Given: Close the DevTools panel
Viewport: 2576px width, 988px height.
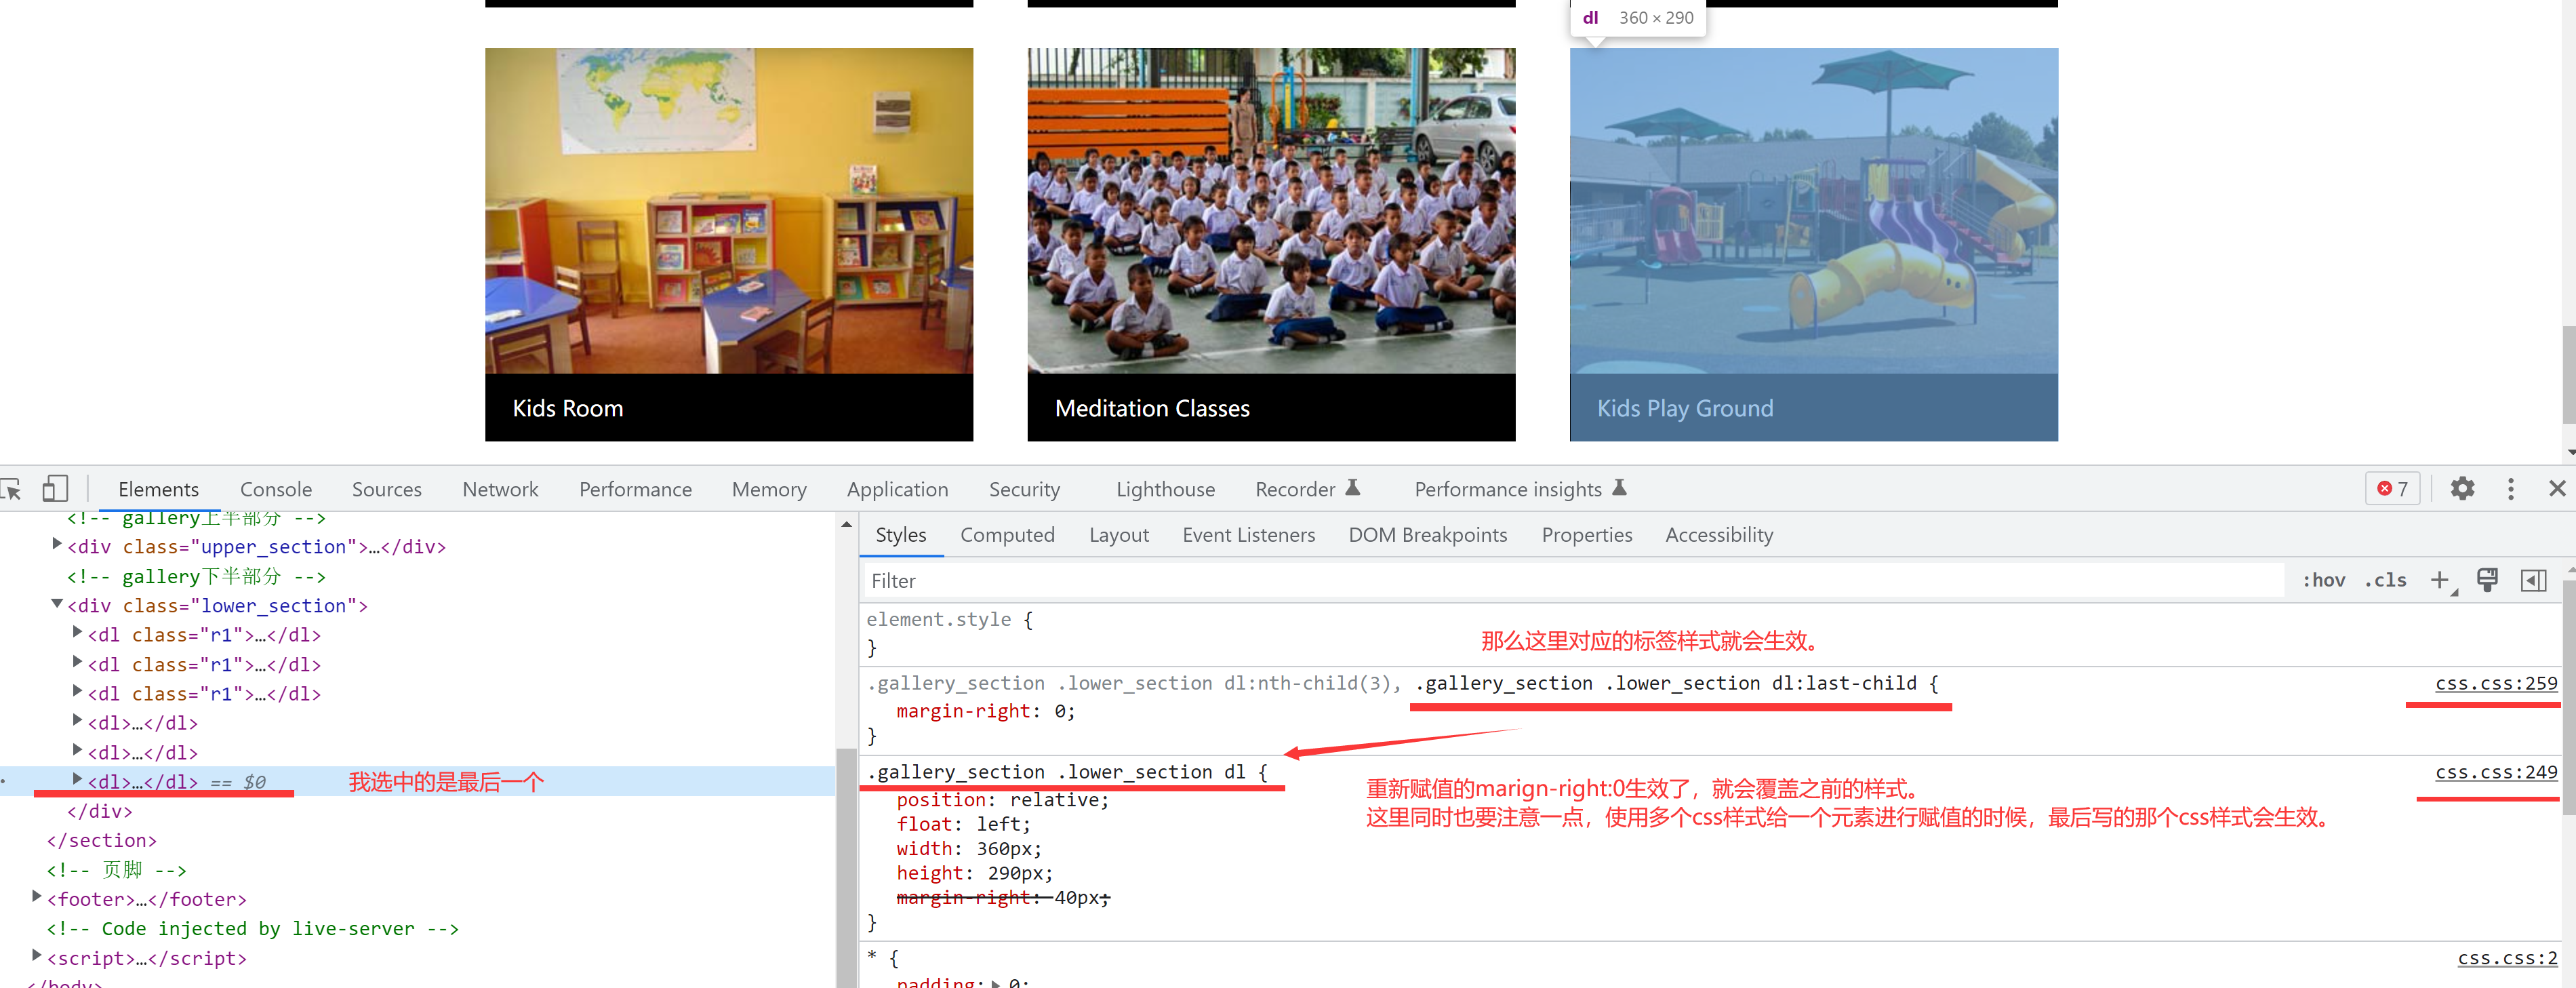Looking at the screenshot, I should [x=2557, y=489].
